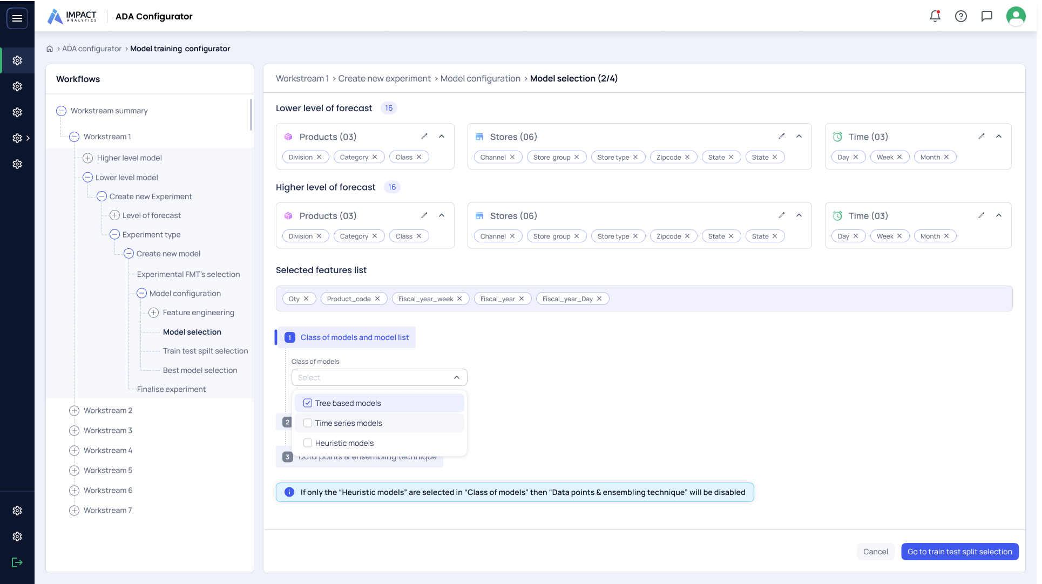Open the notifications bell
1042x584 pixels.
[935, 16]
